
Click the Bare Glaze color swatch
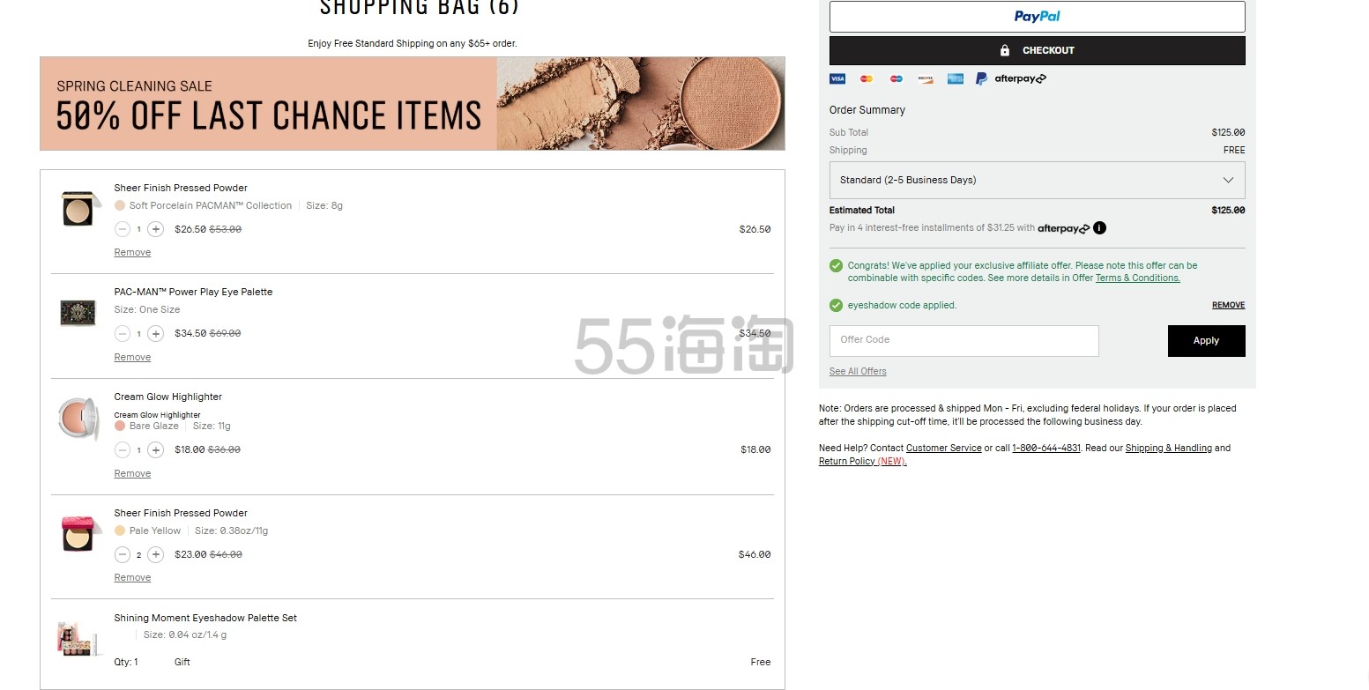[x=120, y=426]
